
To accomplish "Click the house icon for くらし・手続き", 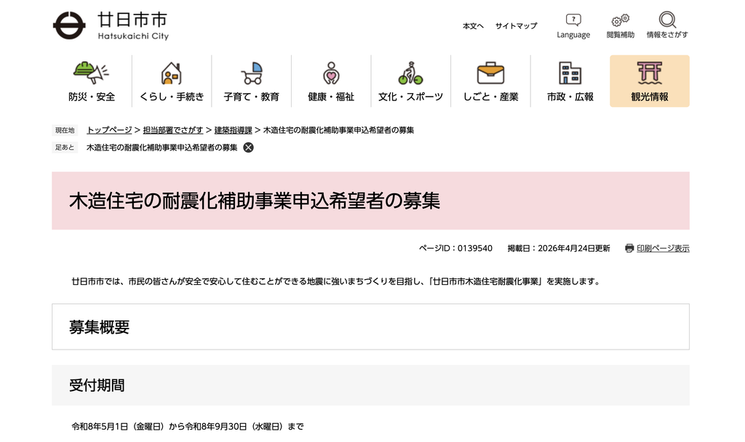I will tap(172, 73).
